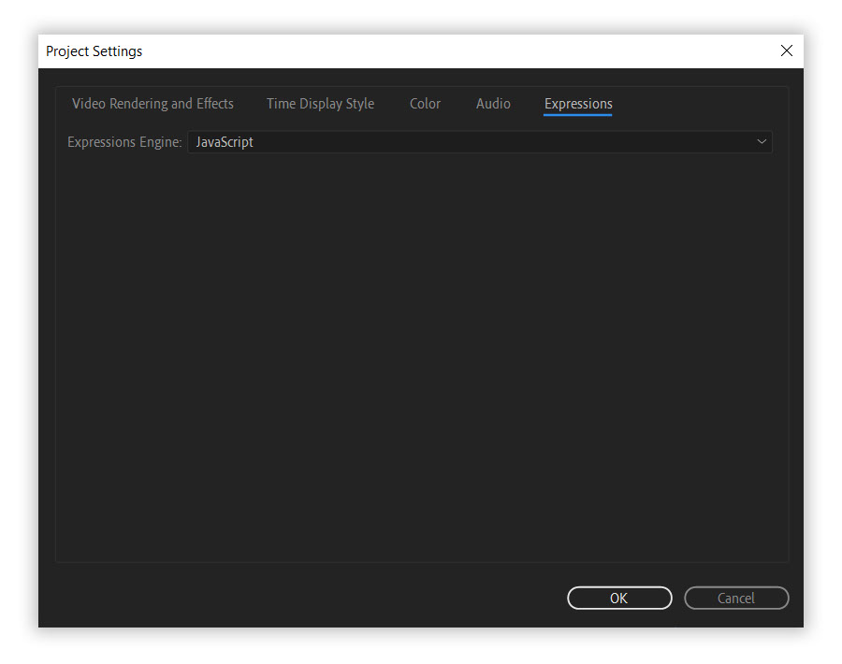Image resolution: width=842 pixels, height=664 pixels.
Task: Click the space between OK and Cancel
Action: (x=678, y=599)
